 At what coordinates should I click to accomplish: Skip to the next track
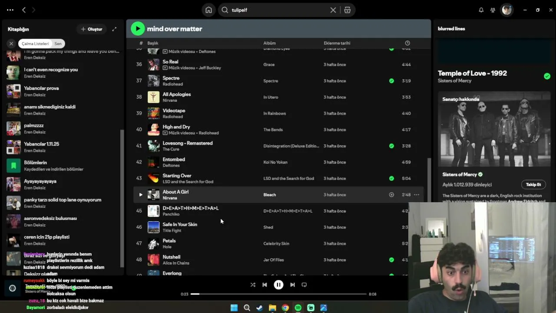292,285
